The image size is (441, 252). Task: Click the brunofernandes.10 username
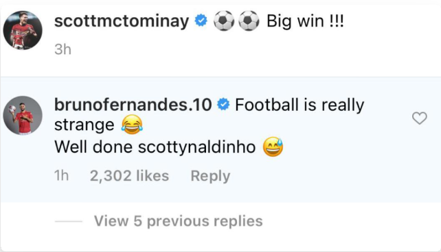coord(133,105)
